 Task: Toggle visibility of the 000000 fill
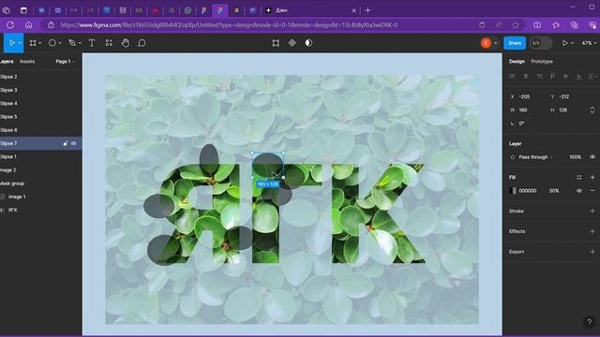point(579,191)
